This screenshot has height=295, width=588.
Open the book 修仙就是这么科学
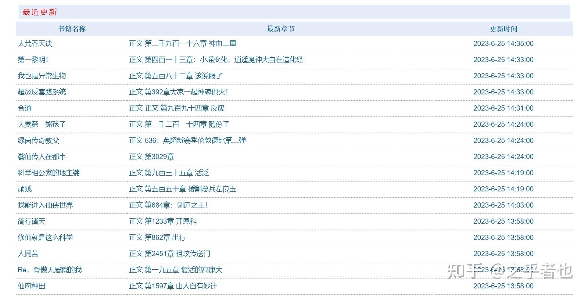pyautogui.click(x=45, y=237)
